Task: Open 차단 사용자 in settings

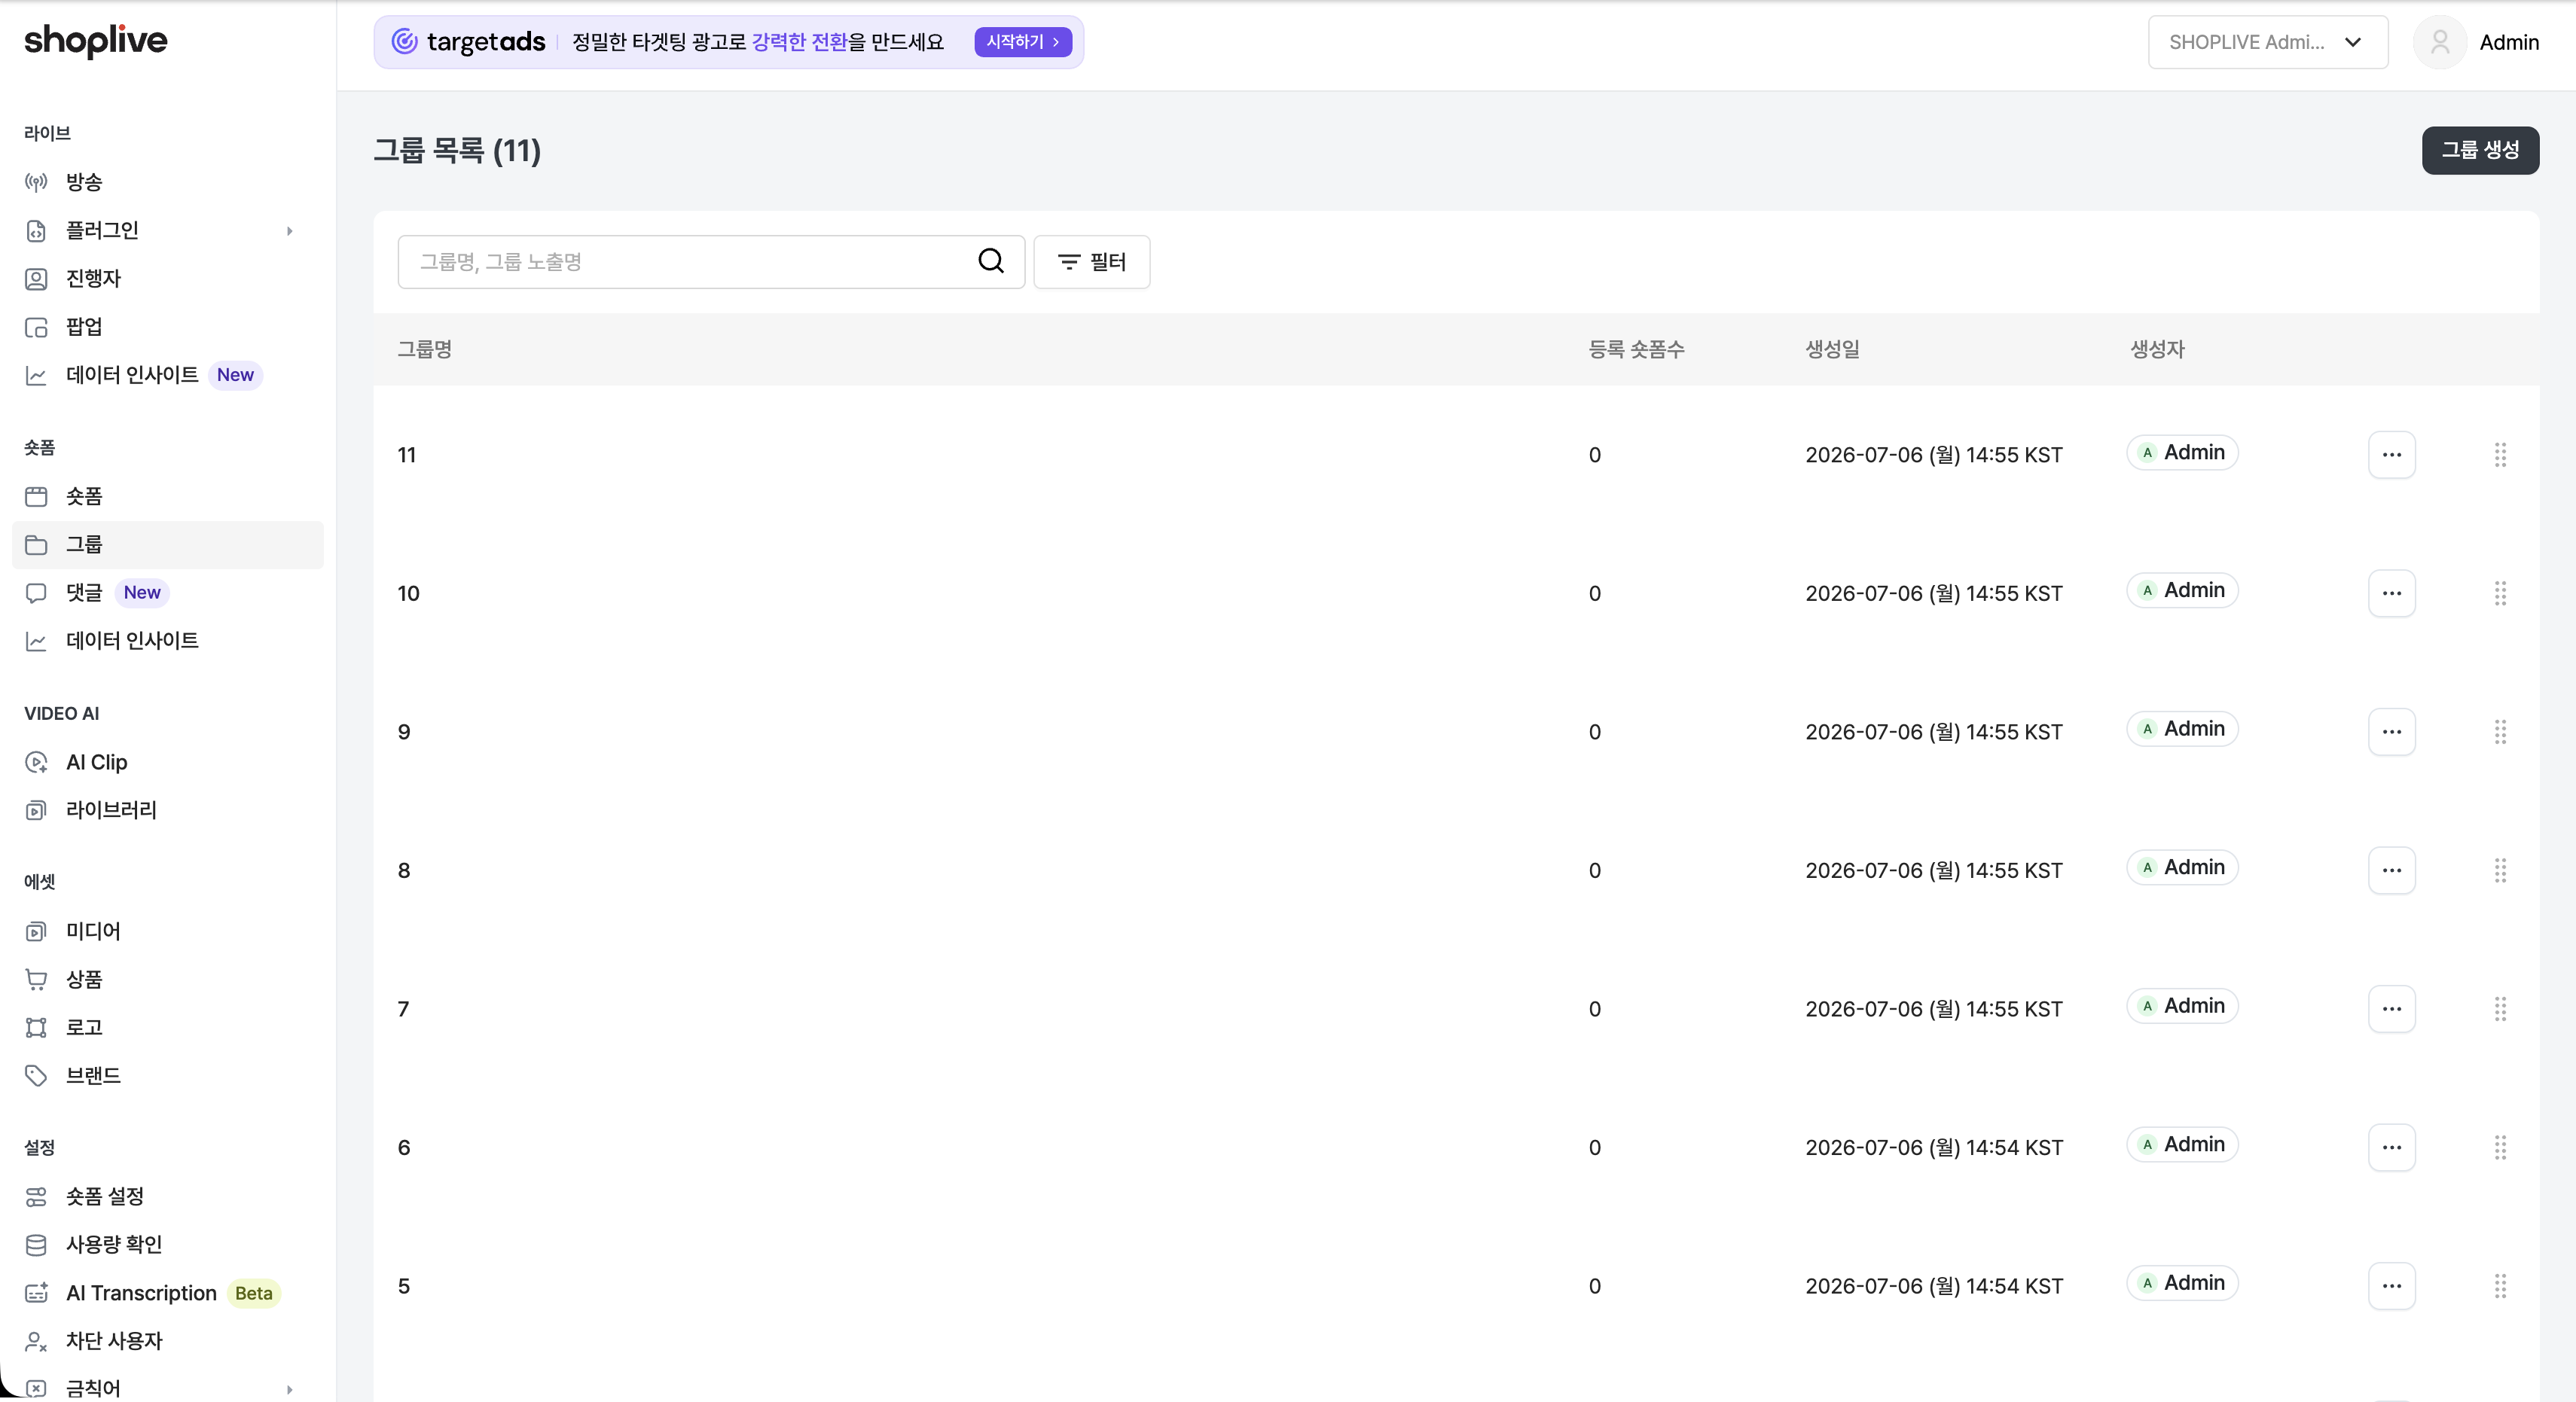Action: pyautogui.click(x=168, y=1341)
